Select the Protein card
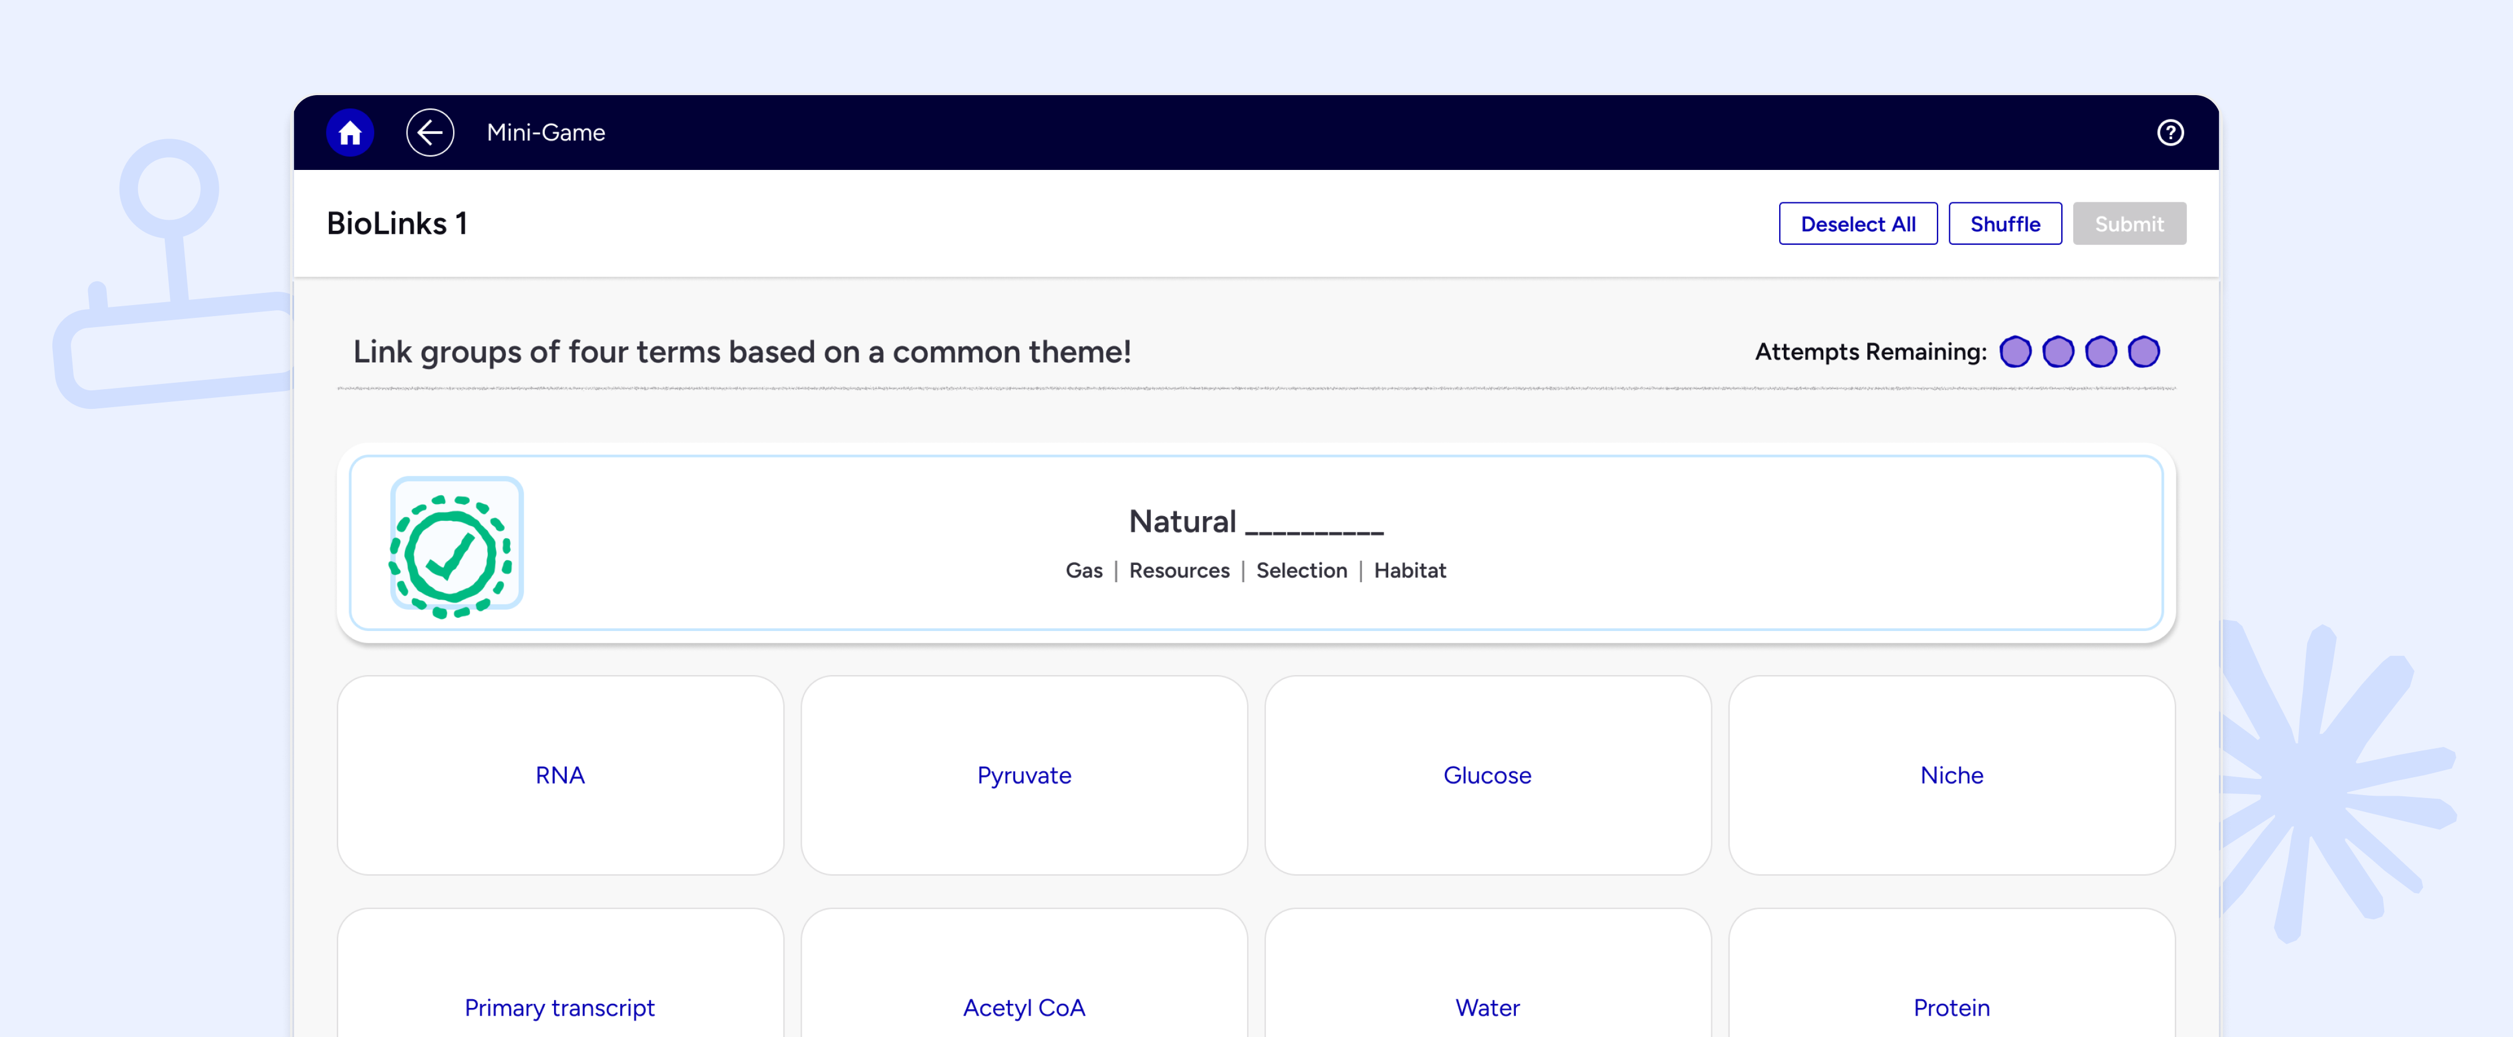Screen dimensions: 2513x1037 tap(1952, 974)
